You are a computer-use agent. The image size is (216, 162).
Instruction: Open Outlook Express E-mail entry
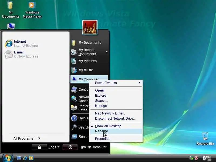(22, 54)
